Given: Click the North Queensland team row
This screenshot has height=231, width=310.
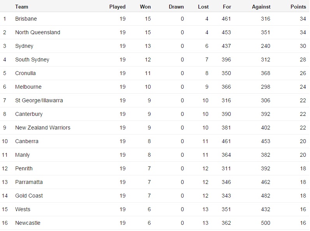Looking at the screenshot, I should pyautogui.click(x=38, y=32).
